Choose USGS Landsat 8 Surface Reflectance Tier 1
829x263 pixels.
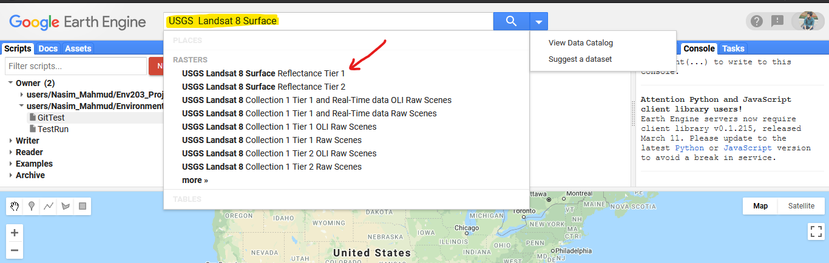[263, 73]
